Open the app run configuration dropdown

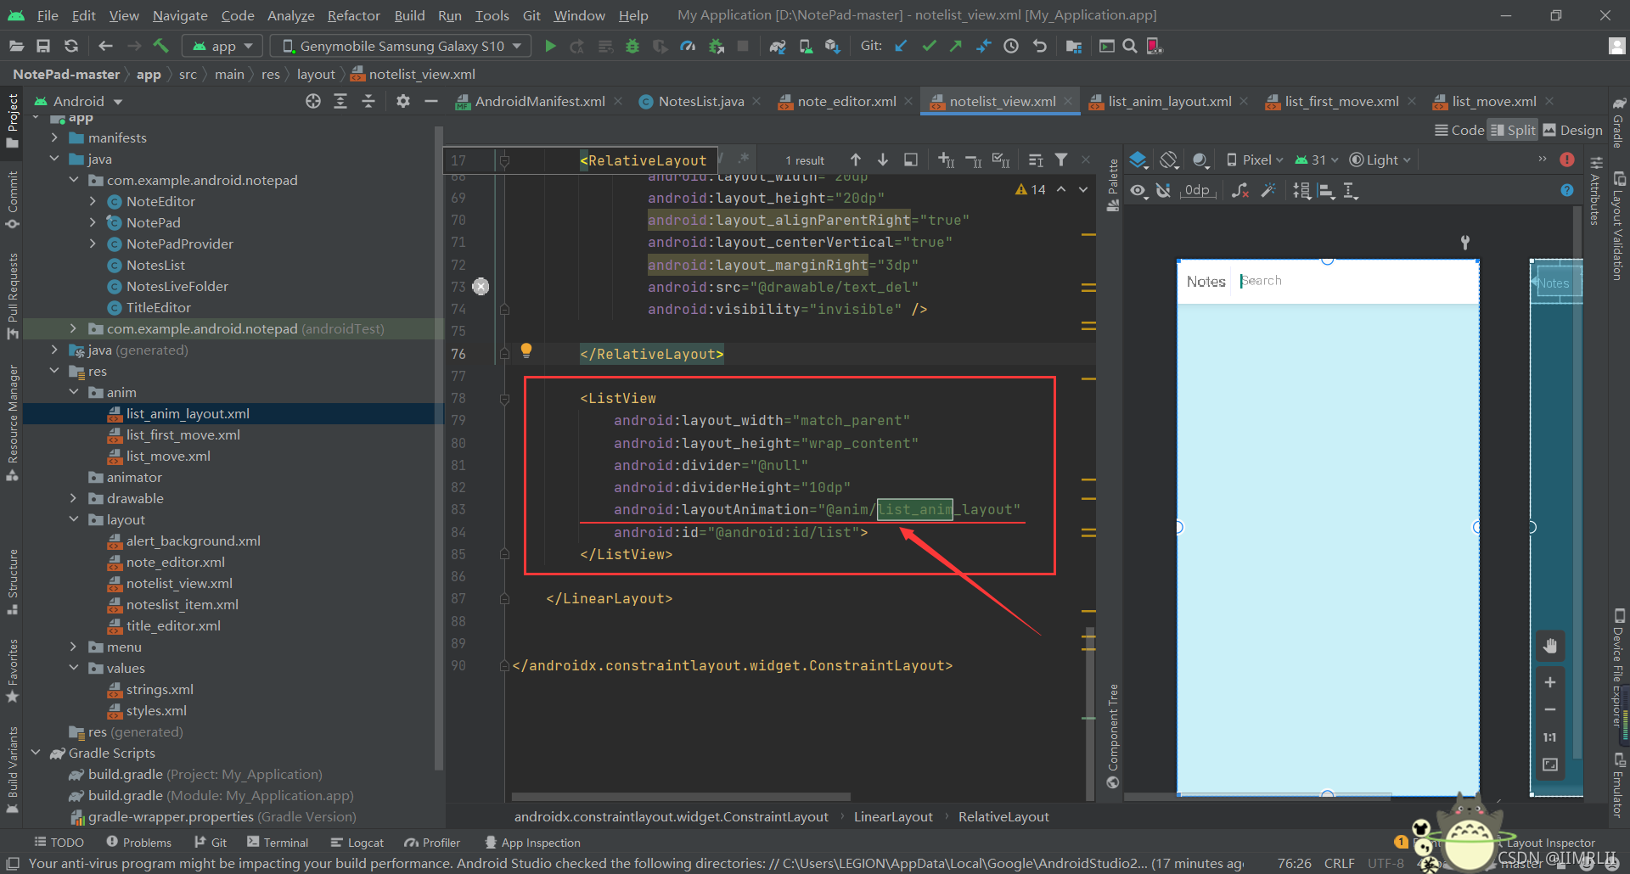(x=222, y=46)
